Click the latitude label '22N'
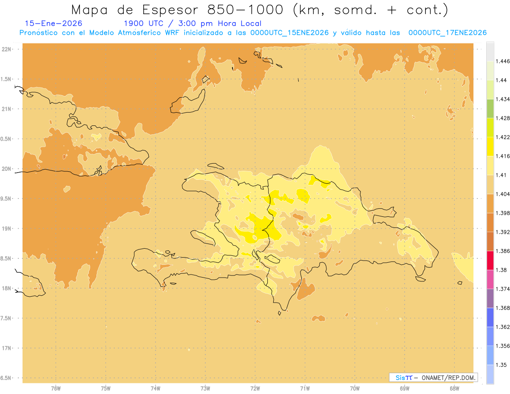510x394 pixels. [x=7, y=49]
